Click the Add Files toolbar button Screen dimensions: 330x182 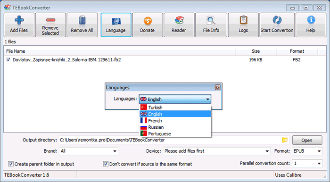click(x=19, y=25)
